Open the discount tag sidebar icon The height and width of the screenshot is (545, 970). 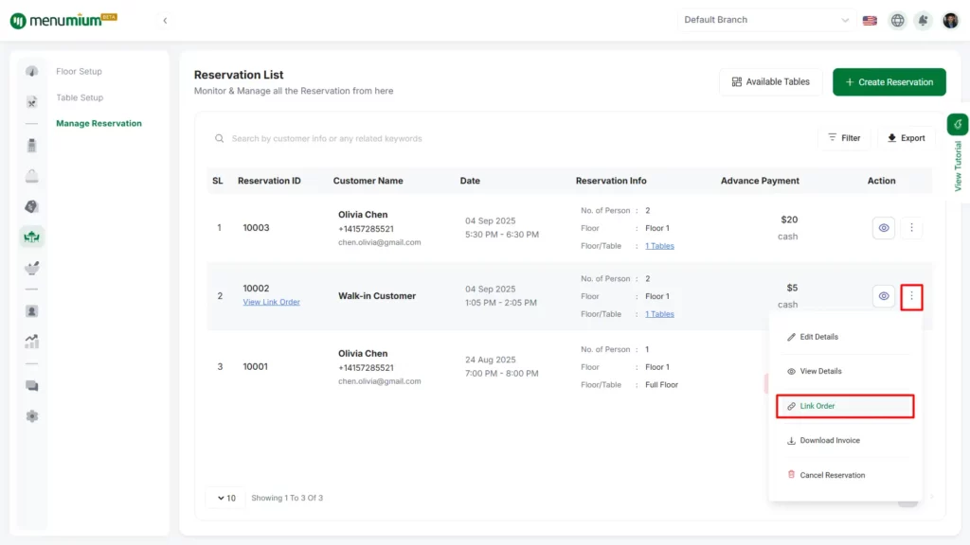coord(31,206)
